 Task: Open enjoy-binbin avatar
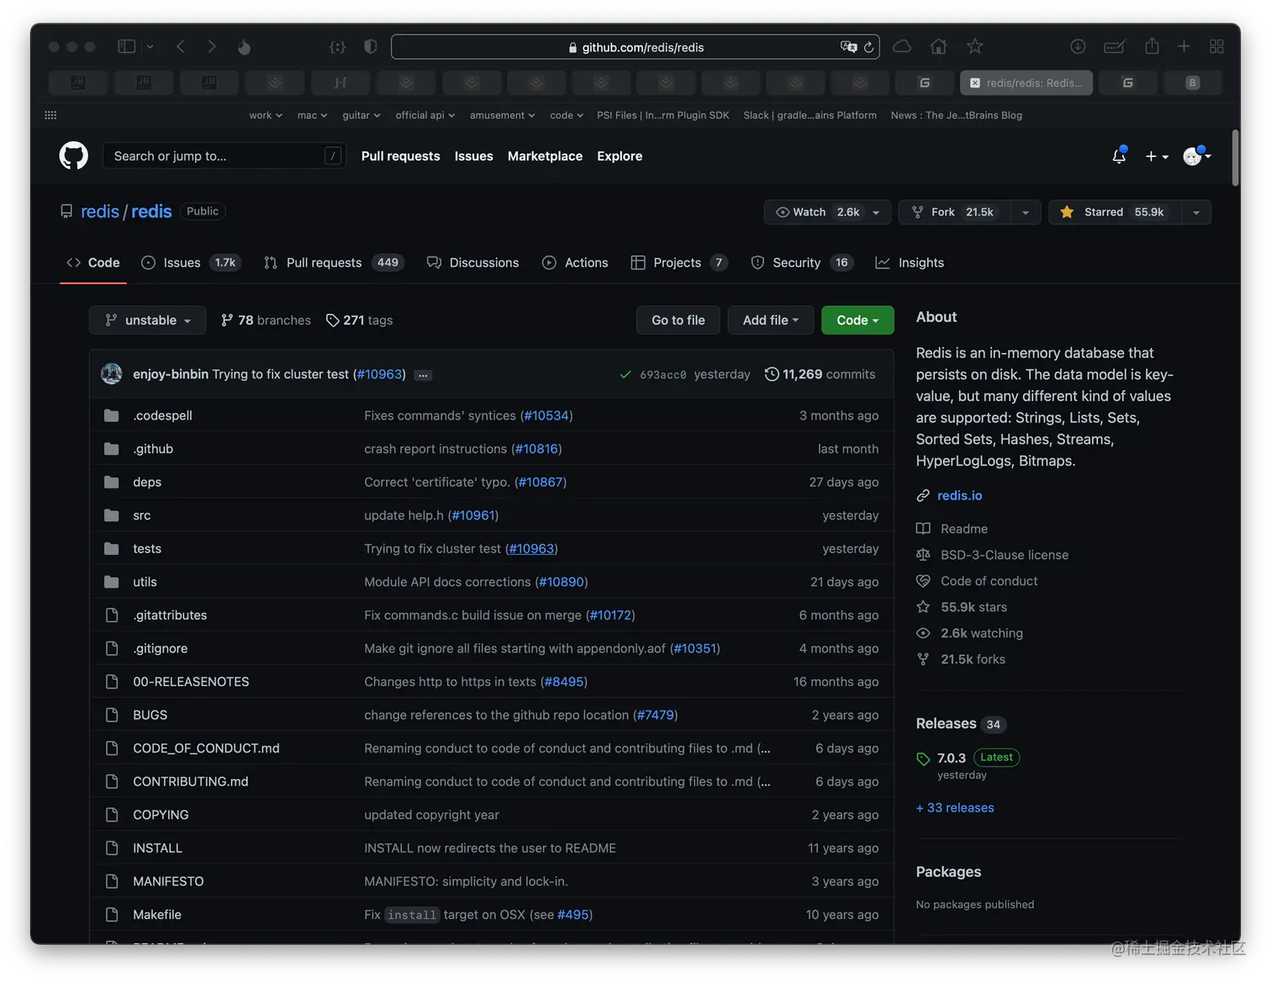coord(112,374)
